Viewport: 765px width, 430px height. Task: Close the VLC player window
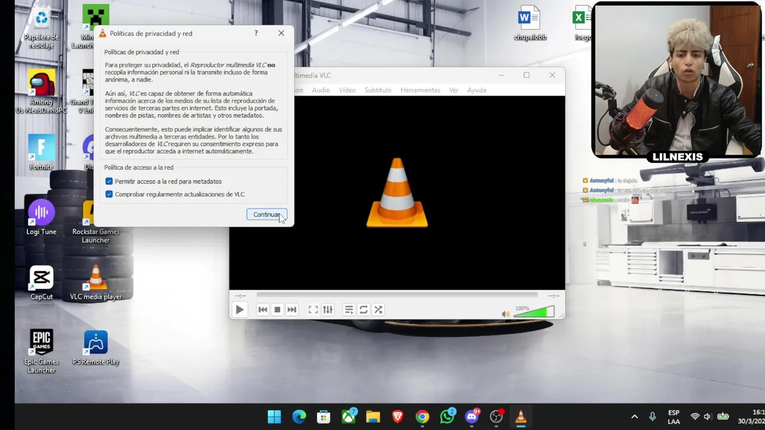pos(552,75)
